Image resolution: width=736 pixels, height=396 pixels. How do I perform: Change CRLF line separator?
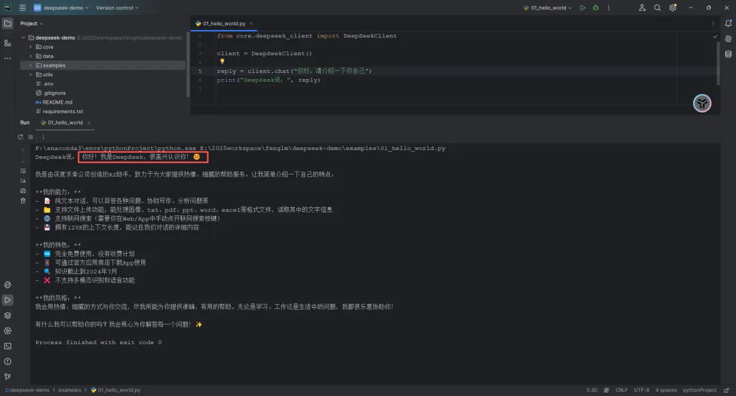[x=622, y=391]
